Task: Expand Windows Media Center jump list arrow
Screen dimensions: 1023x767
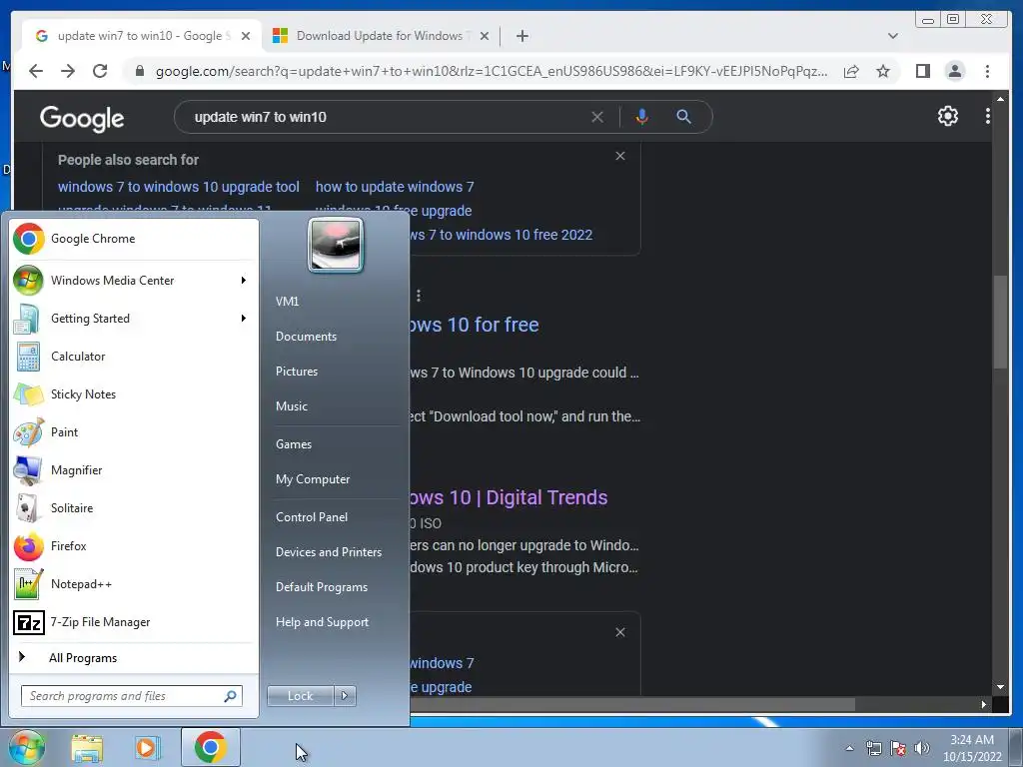Action: tap(244, 281)
